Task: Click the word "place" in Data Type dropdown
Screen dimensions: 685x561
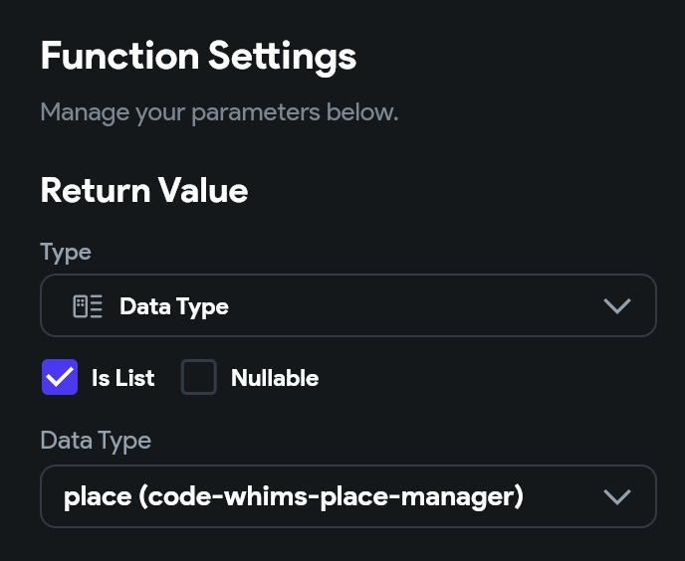Action: (96, 495)
